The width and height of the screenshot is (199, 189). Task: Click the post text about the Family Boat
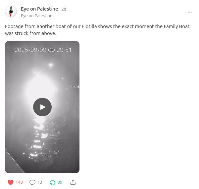point(97,30)
